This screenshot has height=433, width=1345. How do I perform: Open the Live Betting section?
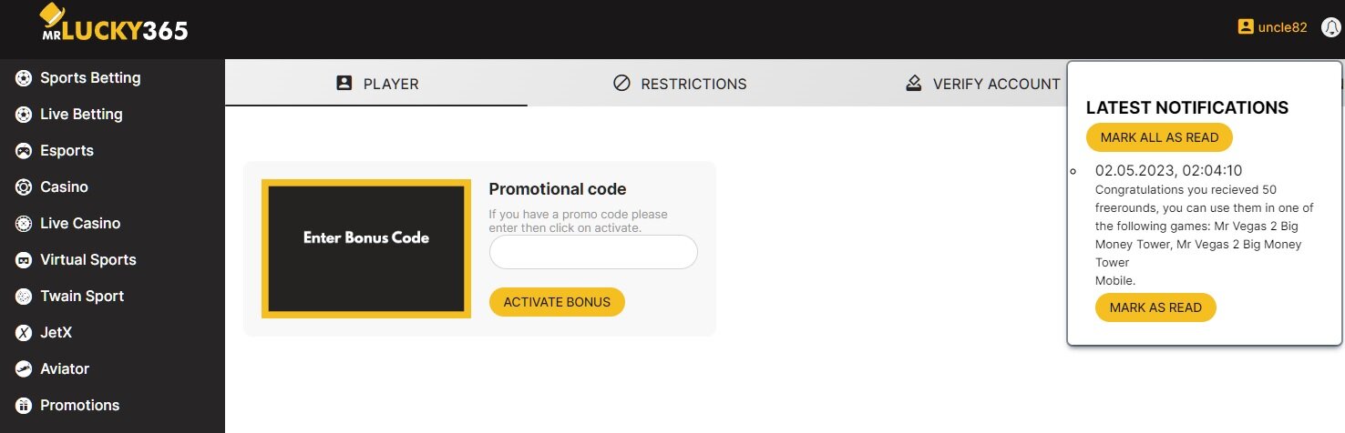[x=80, y=115]
